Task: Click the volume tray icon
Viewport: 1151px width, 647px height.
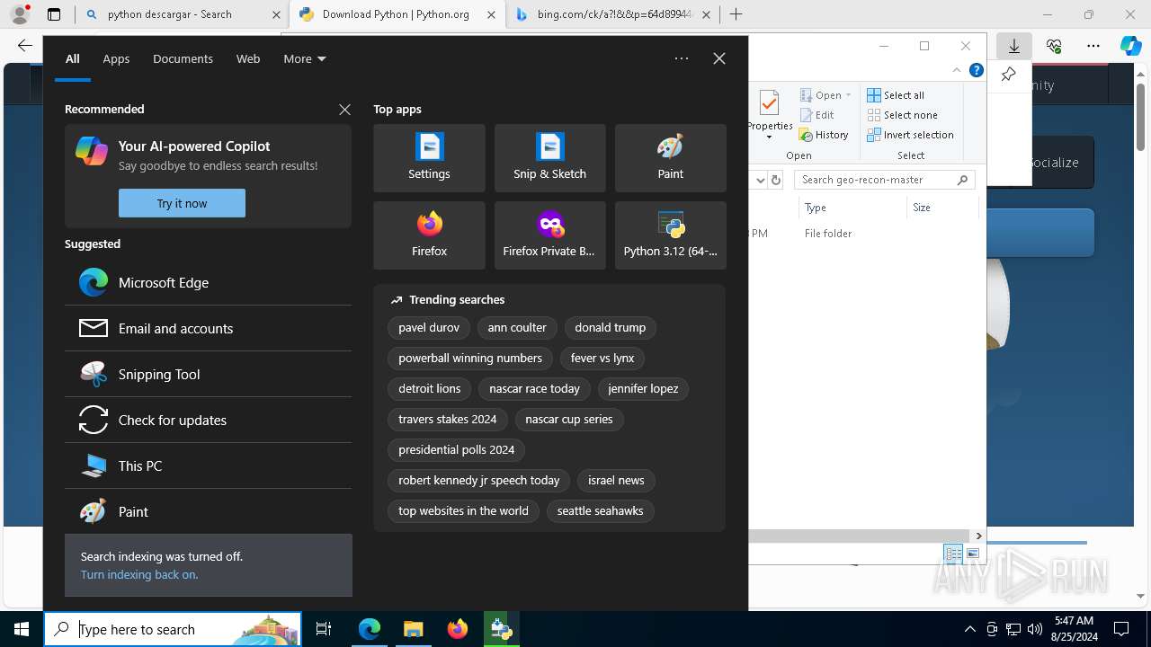Action: (1035, 629)
